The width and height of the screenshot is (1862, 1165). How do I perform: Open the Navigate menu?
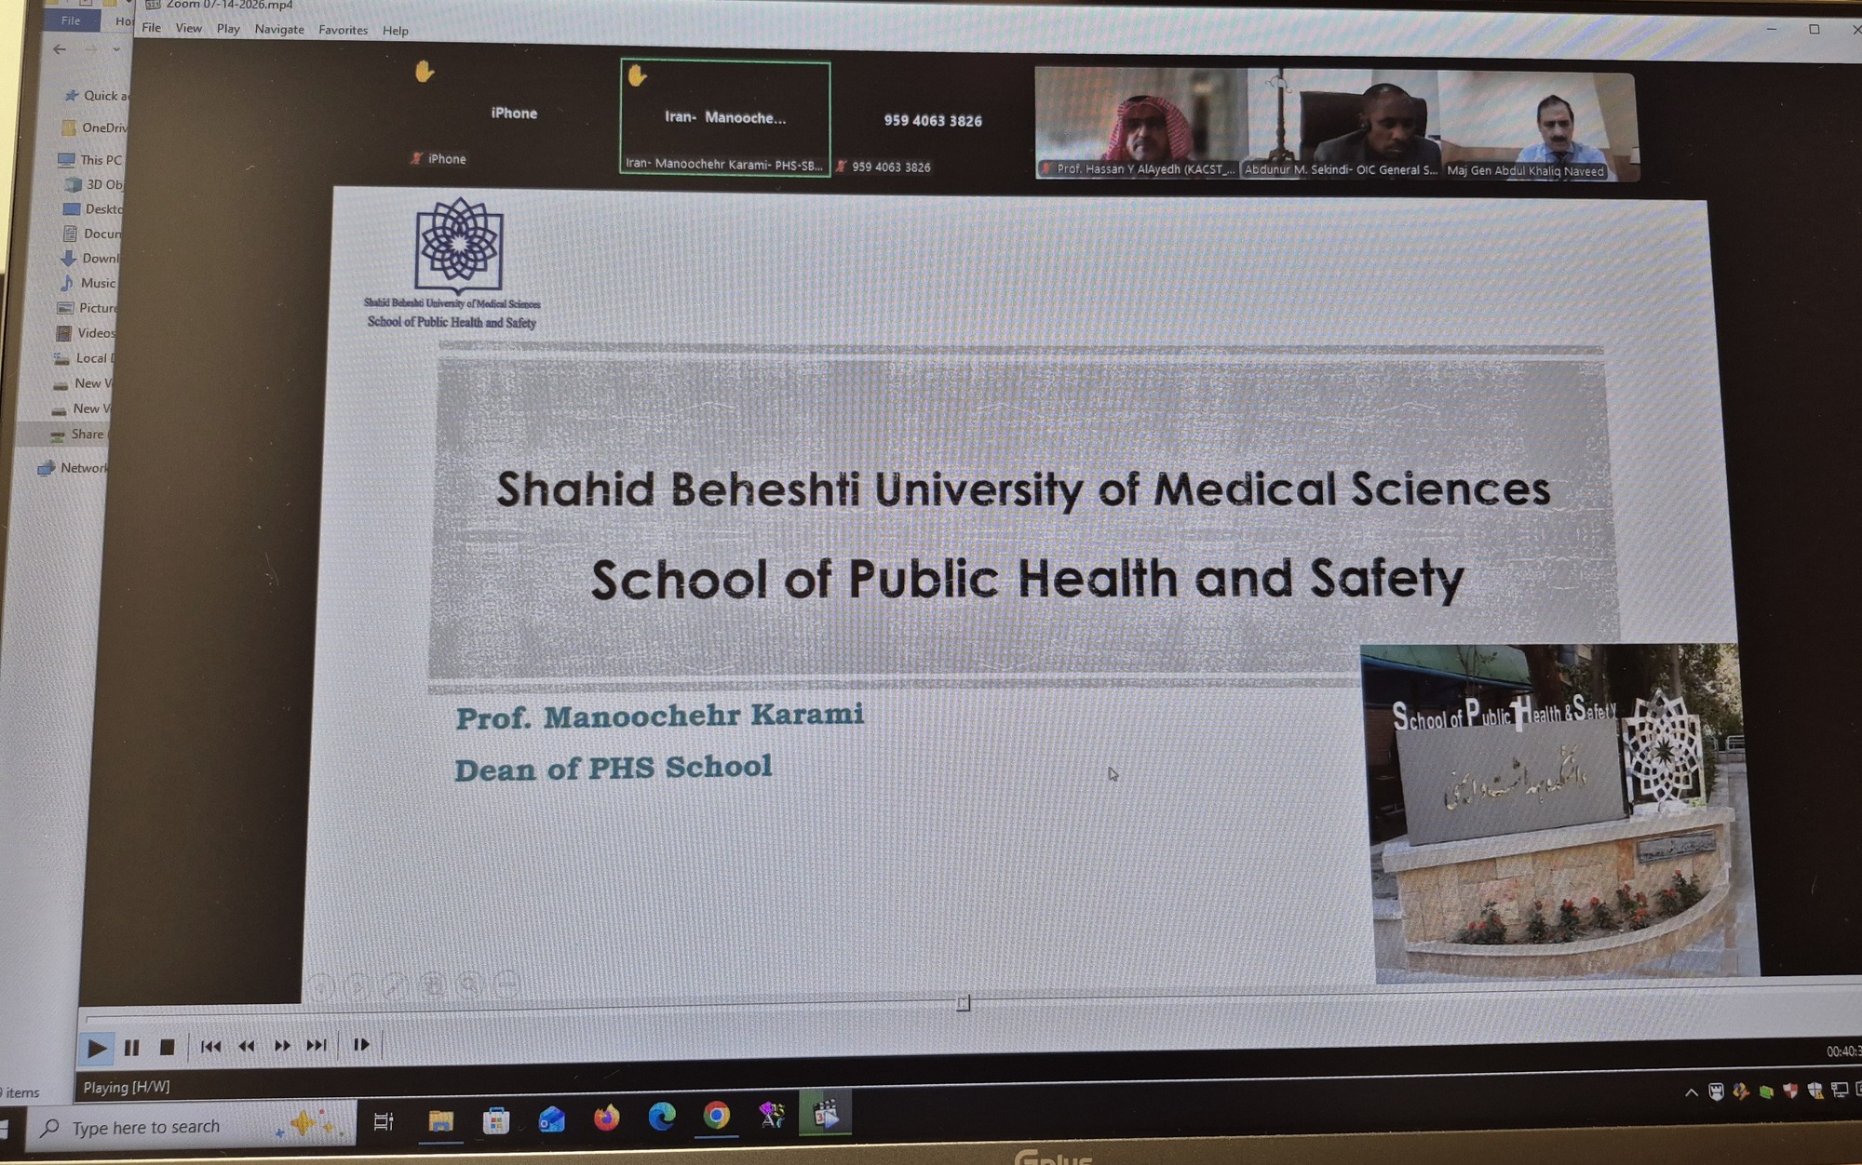pyautogui.click(x=279, y=30)
